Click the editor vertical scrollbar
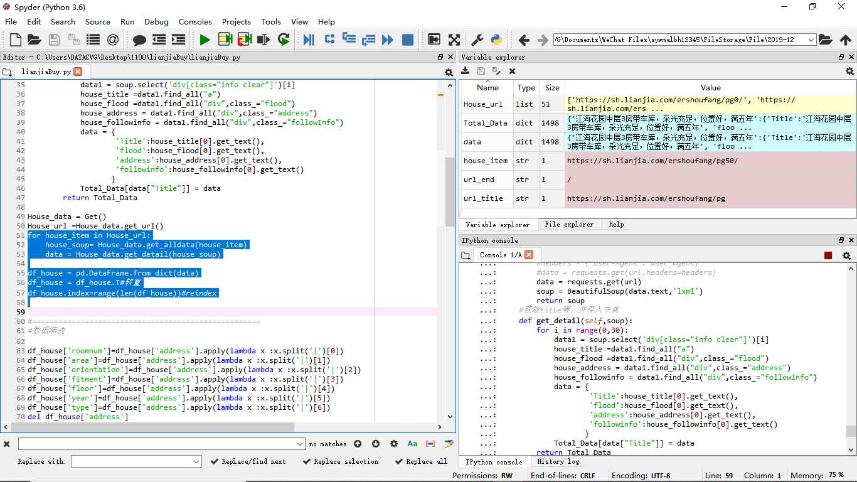Viewport: 857px width, 482px height. pyautogui.click(x=449, y=191)
